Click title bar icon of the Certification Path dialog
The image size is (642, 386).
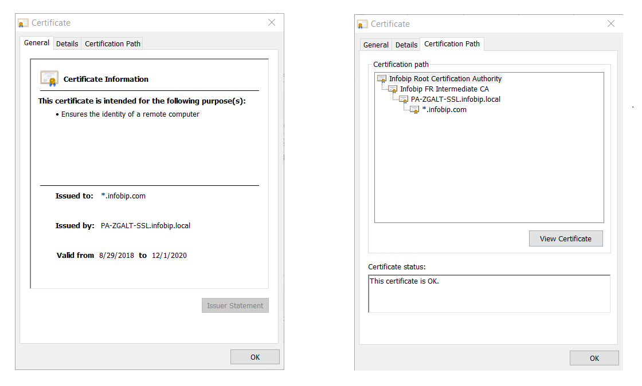362,25
